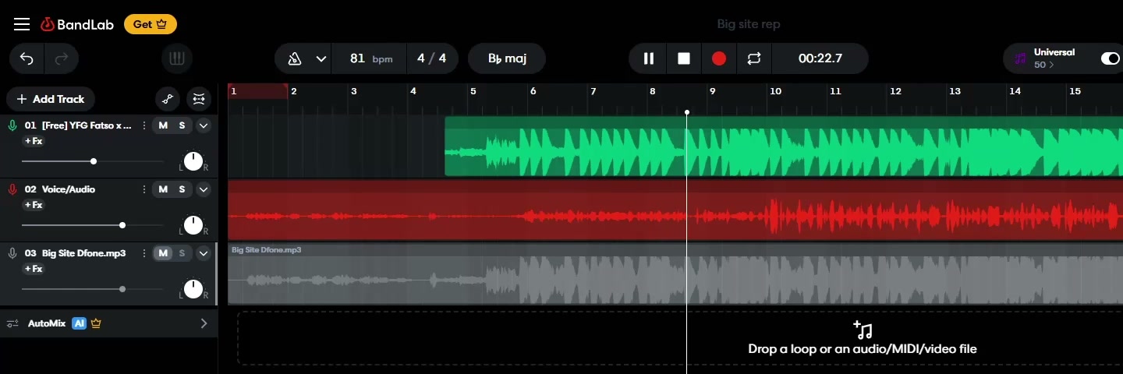Click the AutoMix AI badge
The height and width of the screenshot is (374, 1123).
[79, 323]
